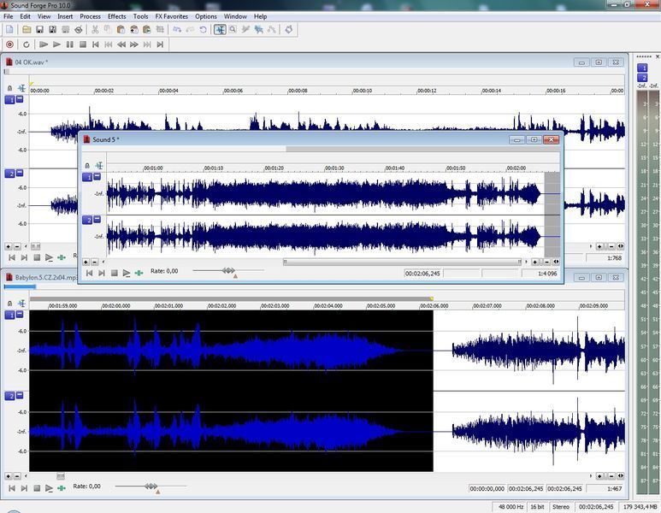Click the red Record button in transport bar
Screen dimensions: 661x513
tap(9, 44)
